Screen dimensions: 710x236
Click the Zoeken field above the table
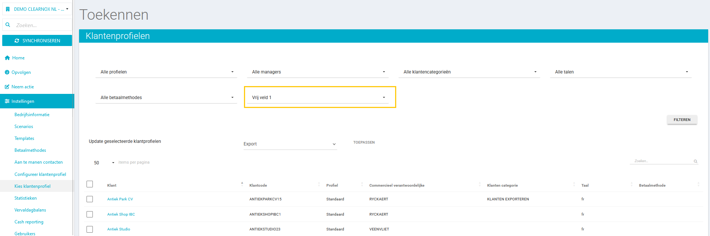point(661,161)
